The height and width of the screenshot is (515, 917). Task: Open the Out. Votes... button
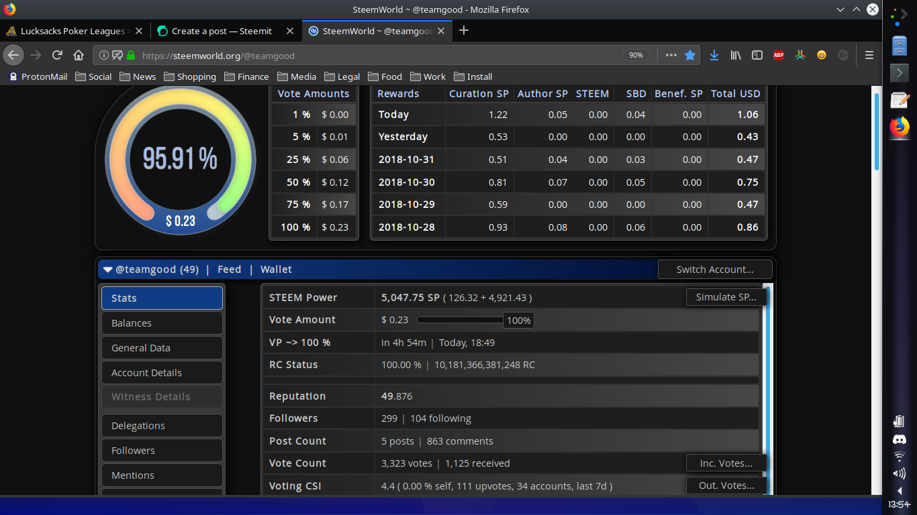tap(726, 485)
